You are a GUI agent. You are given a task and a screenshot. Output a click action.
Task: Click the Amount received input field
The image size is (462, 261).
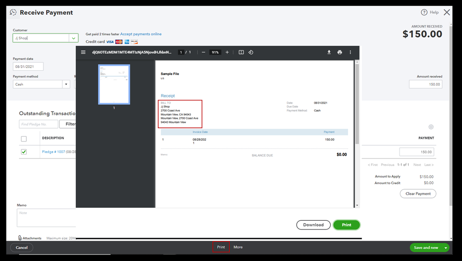click(425, 84)
